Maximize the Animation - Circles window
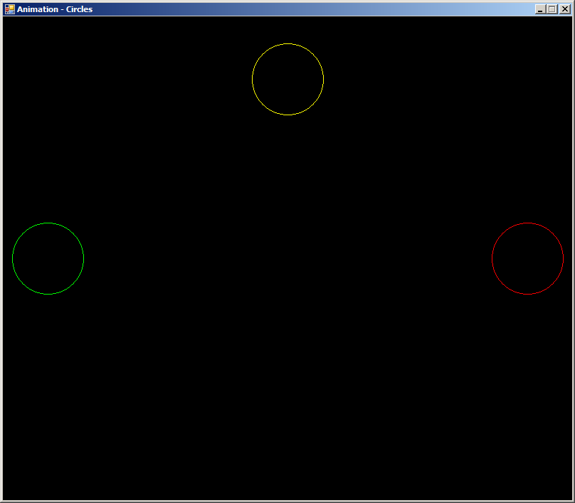Image resolution: width=575 pixels, height=503 pixels. tap(552, 9)
